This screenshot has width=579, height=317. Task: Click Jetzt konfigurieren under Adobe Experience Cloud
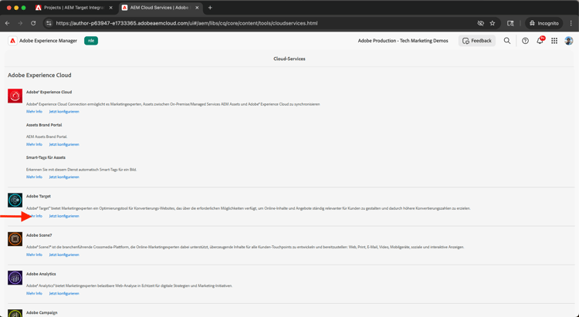pos(64,111)
